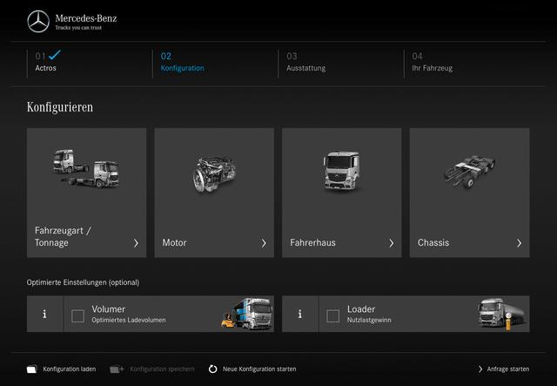Viewport: 557px width, 386px height.
Task: Click the Neue Konfiguration starten text
Action: (259, 369)
